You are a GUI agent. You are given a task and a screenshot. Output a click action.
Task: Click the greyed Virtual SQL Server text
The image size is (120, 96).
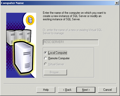coord(72,31)
